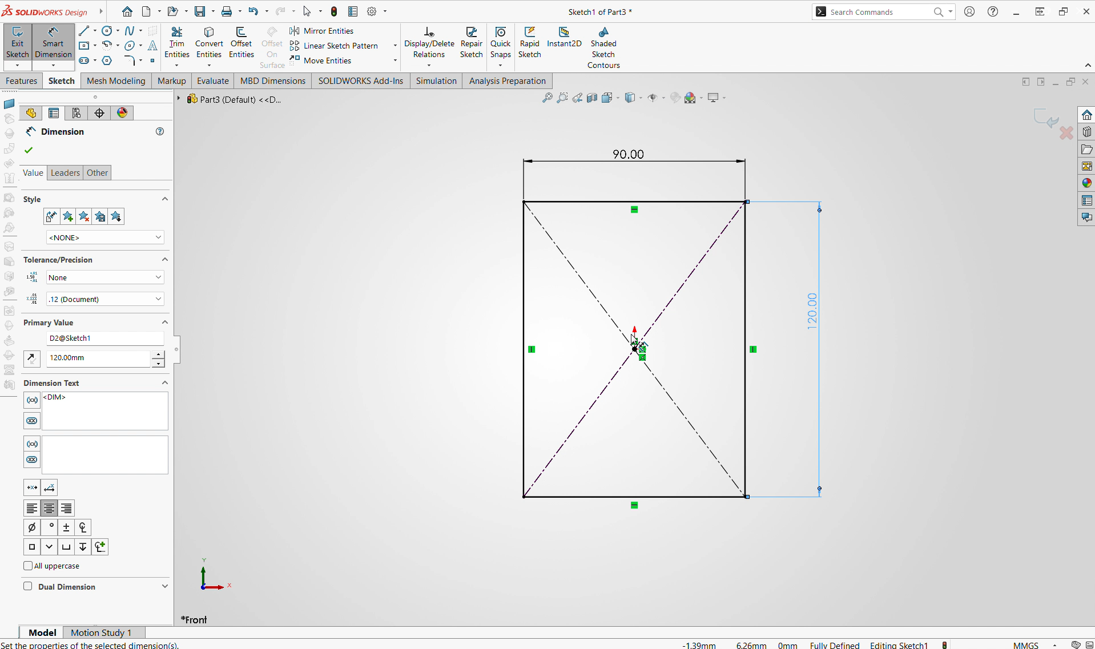Open the Evaluate tab
Image resolution: width=1095 pixels, height=649 pixels.
click(x=213, y=81)
